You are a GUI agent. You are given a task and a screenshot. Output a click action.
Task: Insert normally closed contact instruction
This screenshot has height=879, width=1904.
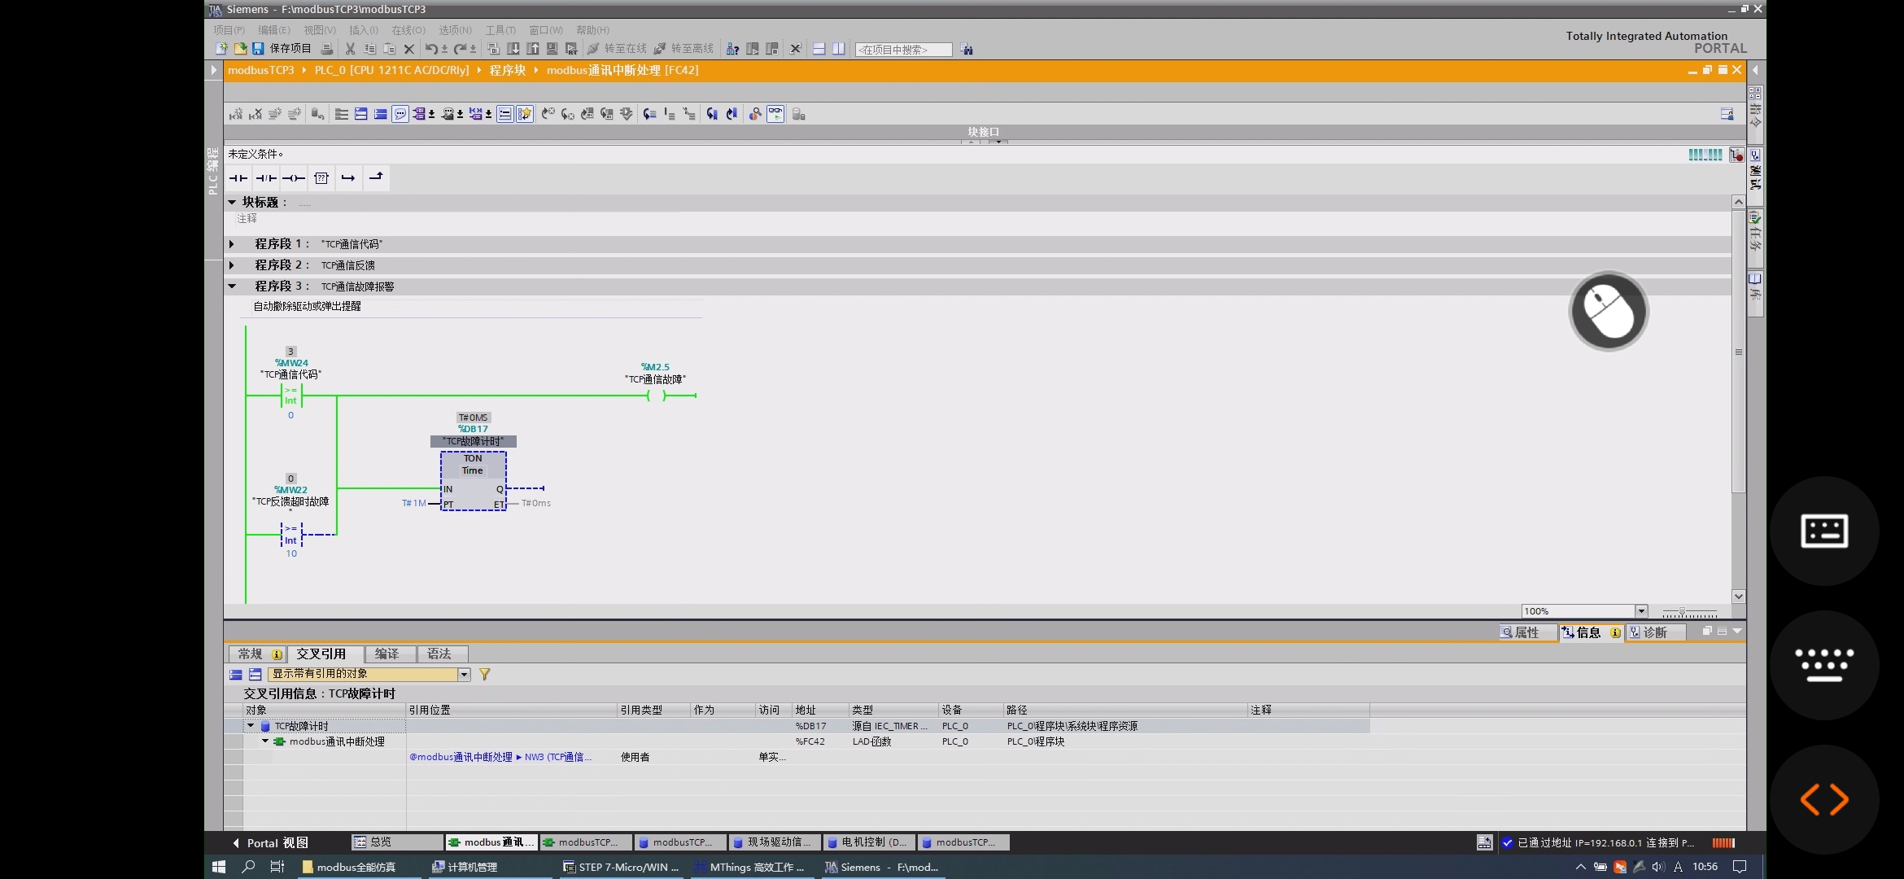(266, 178)
